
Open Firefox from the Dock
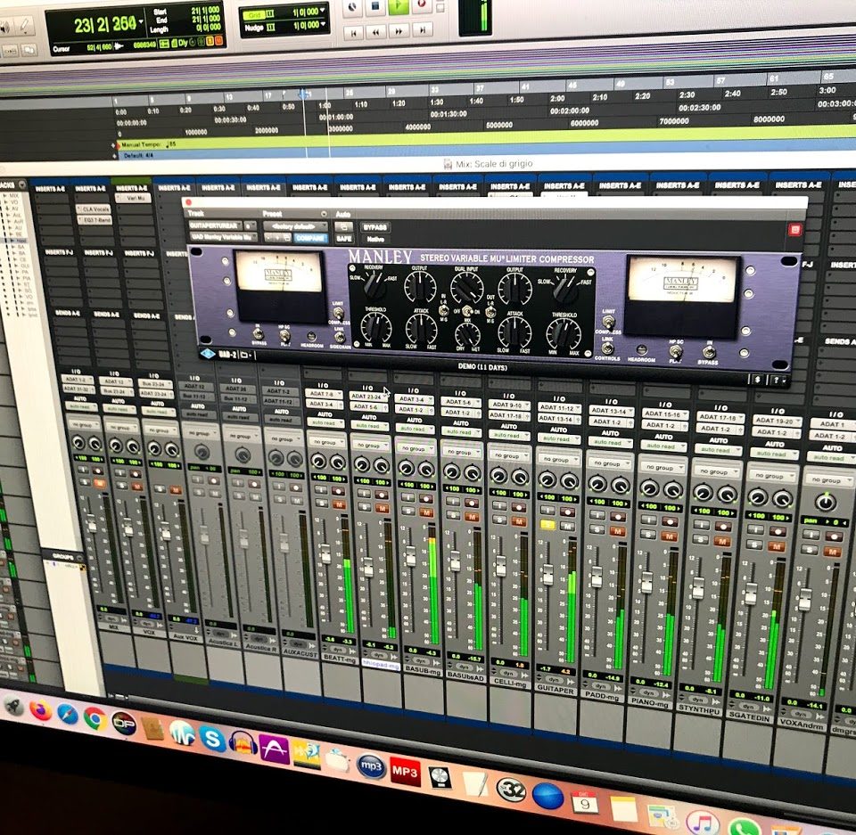pos(40,710)
